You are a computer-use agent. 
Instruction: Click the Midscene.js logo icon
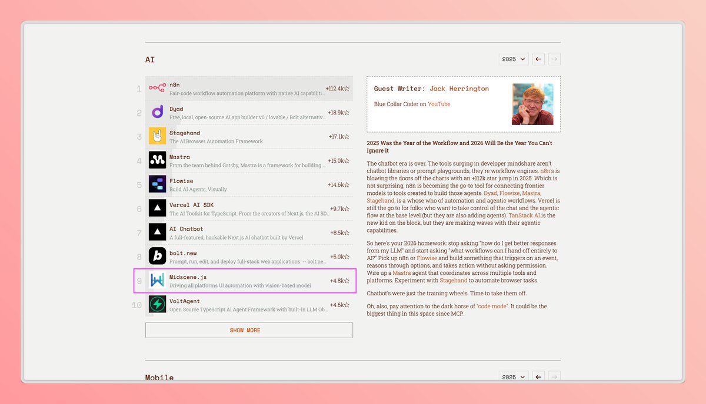[x=157, y=281]
